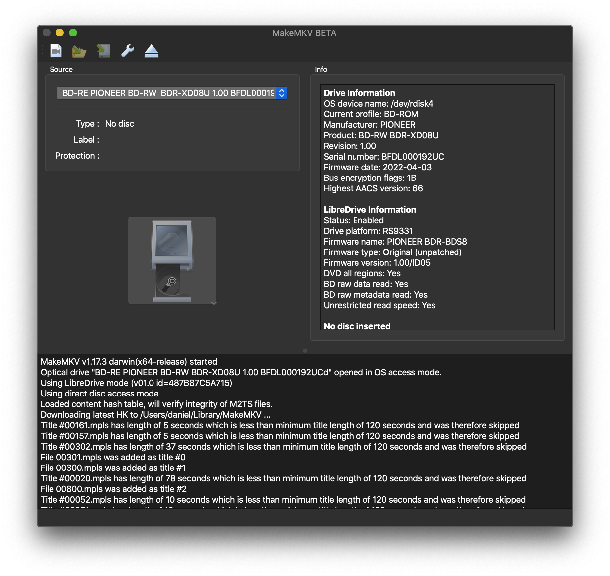This screenshot has width=610, height=576.
Task: Click the yellow minimize window button
Action: pos(60,33)
